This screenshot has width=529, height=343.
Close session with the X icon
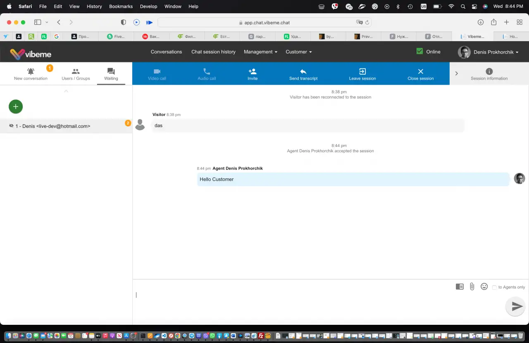coord(421,71)
